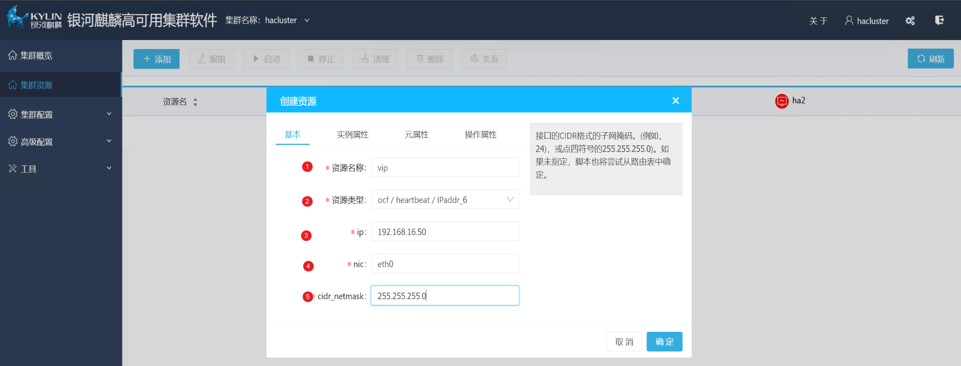
Task: Click the 添加 add button
Action: pyautogui.click(x=157, y=59)
